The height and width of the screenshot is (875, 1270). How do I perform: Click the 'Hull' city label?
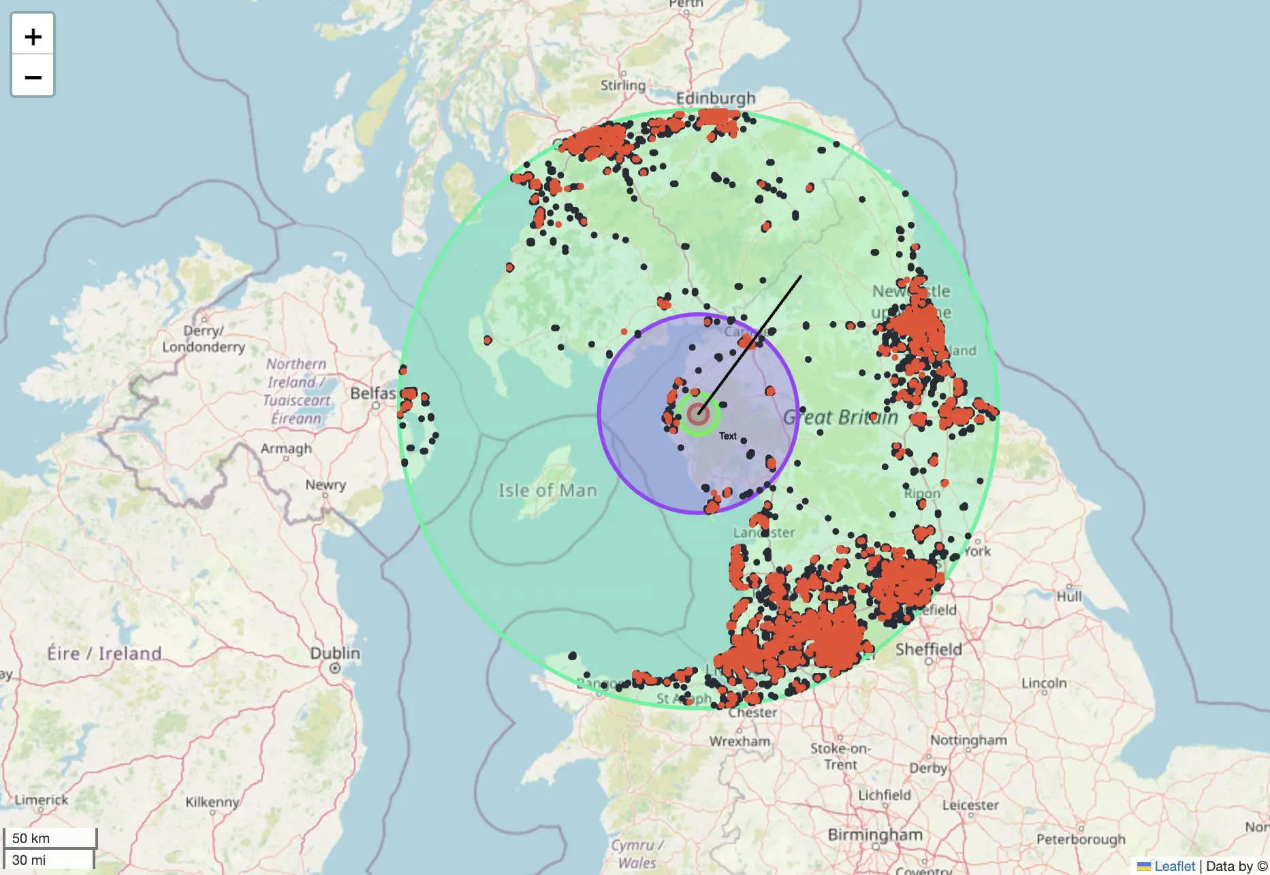click(x=1069, y=596)
